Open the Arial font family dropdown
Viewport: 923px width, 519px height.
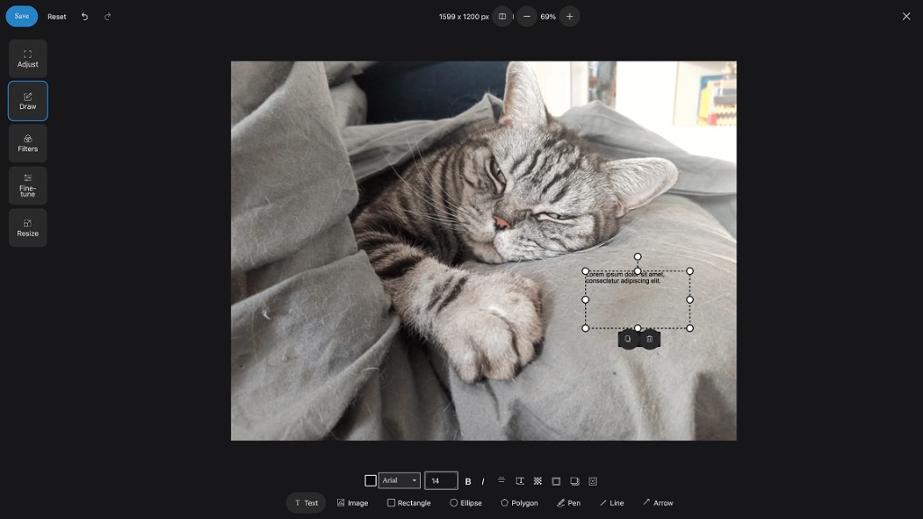pos(399,481)
